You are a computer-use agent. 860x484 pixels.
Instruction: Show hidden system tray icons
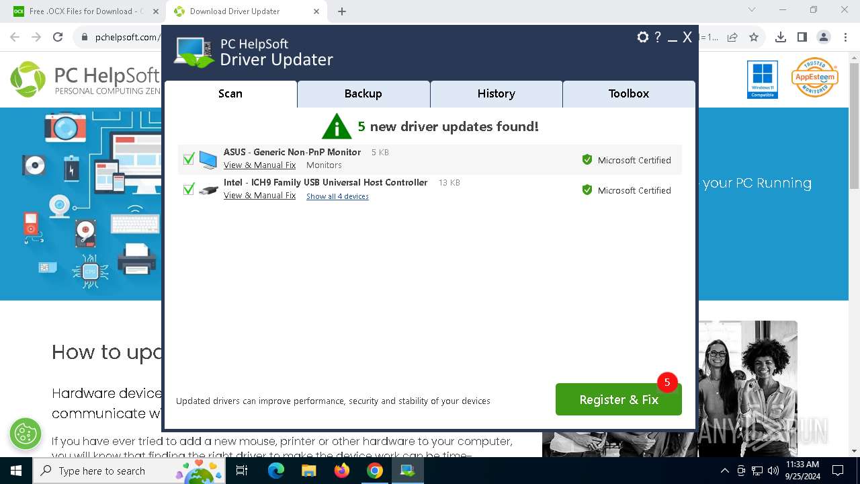[724, 471]
